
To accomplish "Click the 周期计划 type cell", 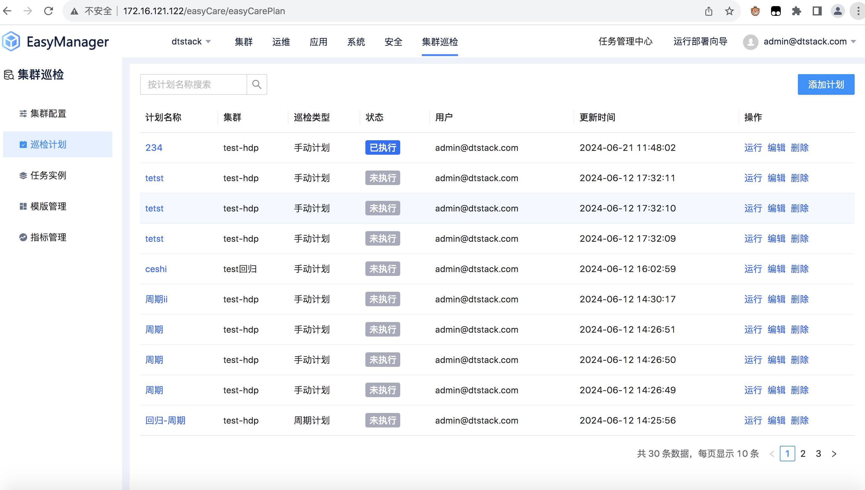I will pyautogui.click(x=312, y=420).
